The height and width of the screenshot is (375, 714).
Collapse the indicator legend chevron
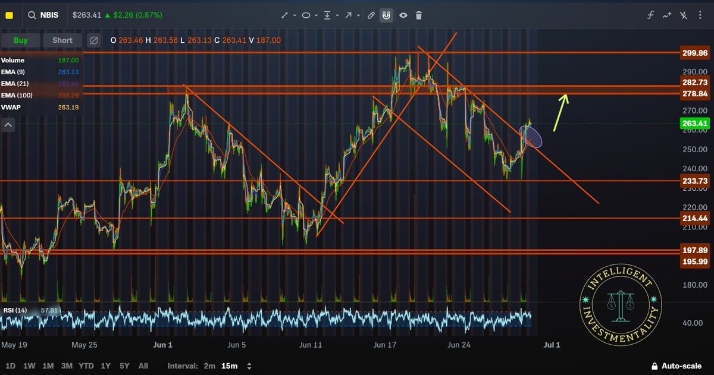[8, 125]
